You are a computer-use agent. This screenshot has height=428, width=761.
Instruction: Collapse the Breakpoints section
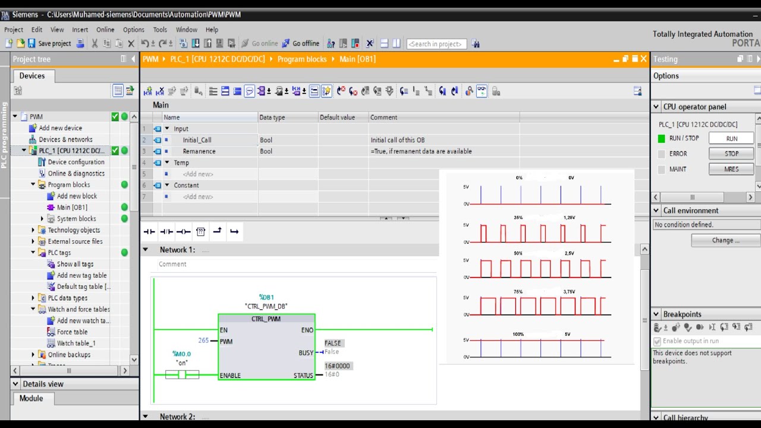click(656, 314)
